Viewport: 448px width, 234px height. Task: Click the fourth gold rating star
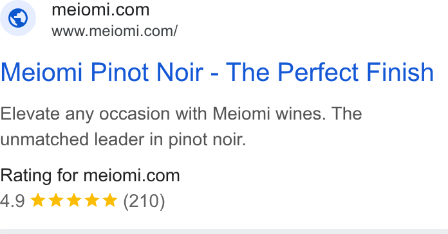tap(91, 200)
